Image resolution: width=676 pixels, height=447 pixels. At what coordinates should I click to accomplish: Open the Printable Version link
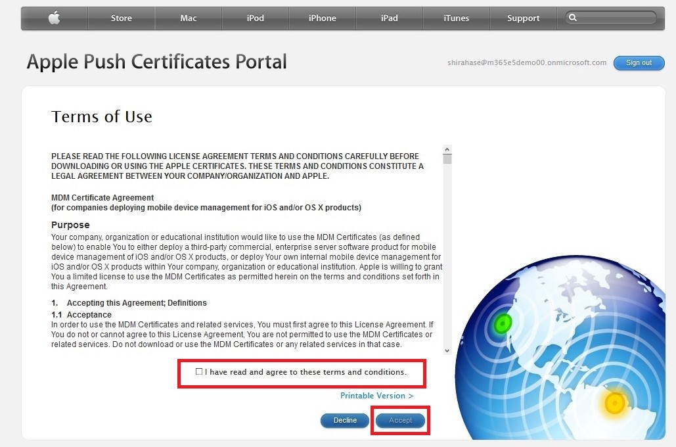[377, 396]
